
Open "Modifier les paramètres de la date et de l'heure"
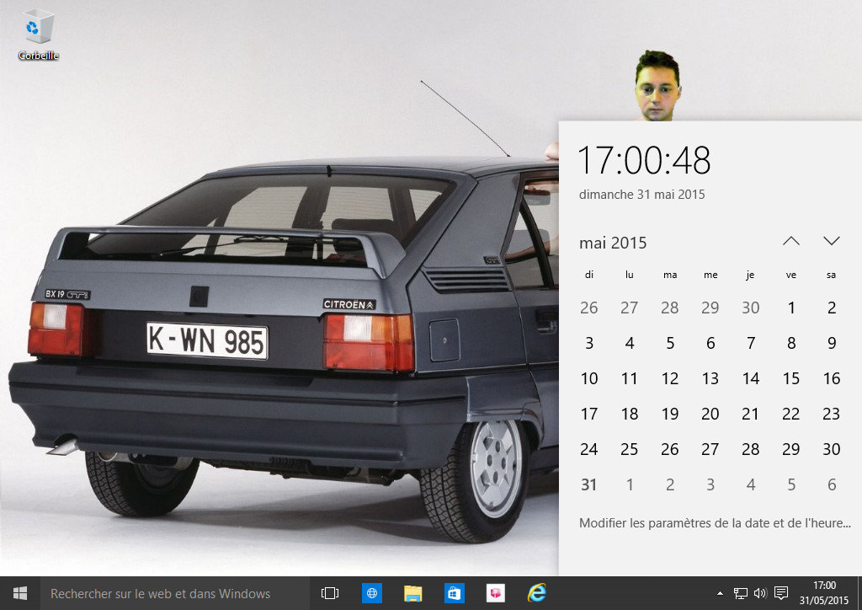(715, 523)
